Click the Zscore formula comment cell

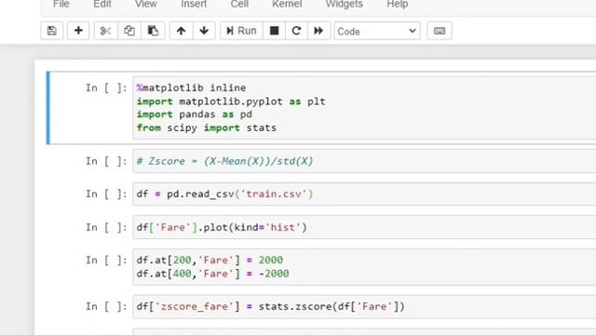click(364, 161)
